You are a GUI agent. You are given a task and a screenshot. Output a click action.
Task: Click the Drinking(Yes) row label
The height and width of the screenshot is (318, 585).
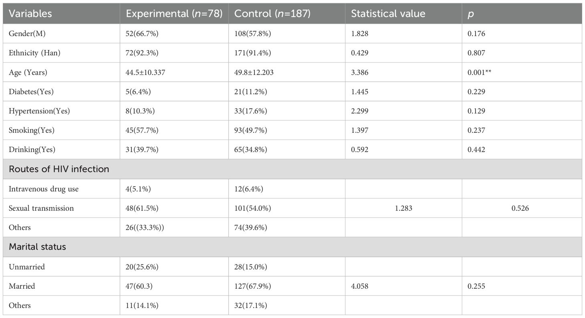(32, 150)
